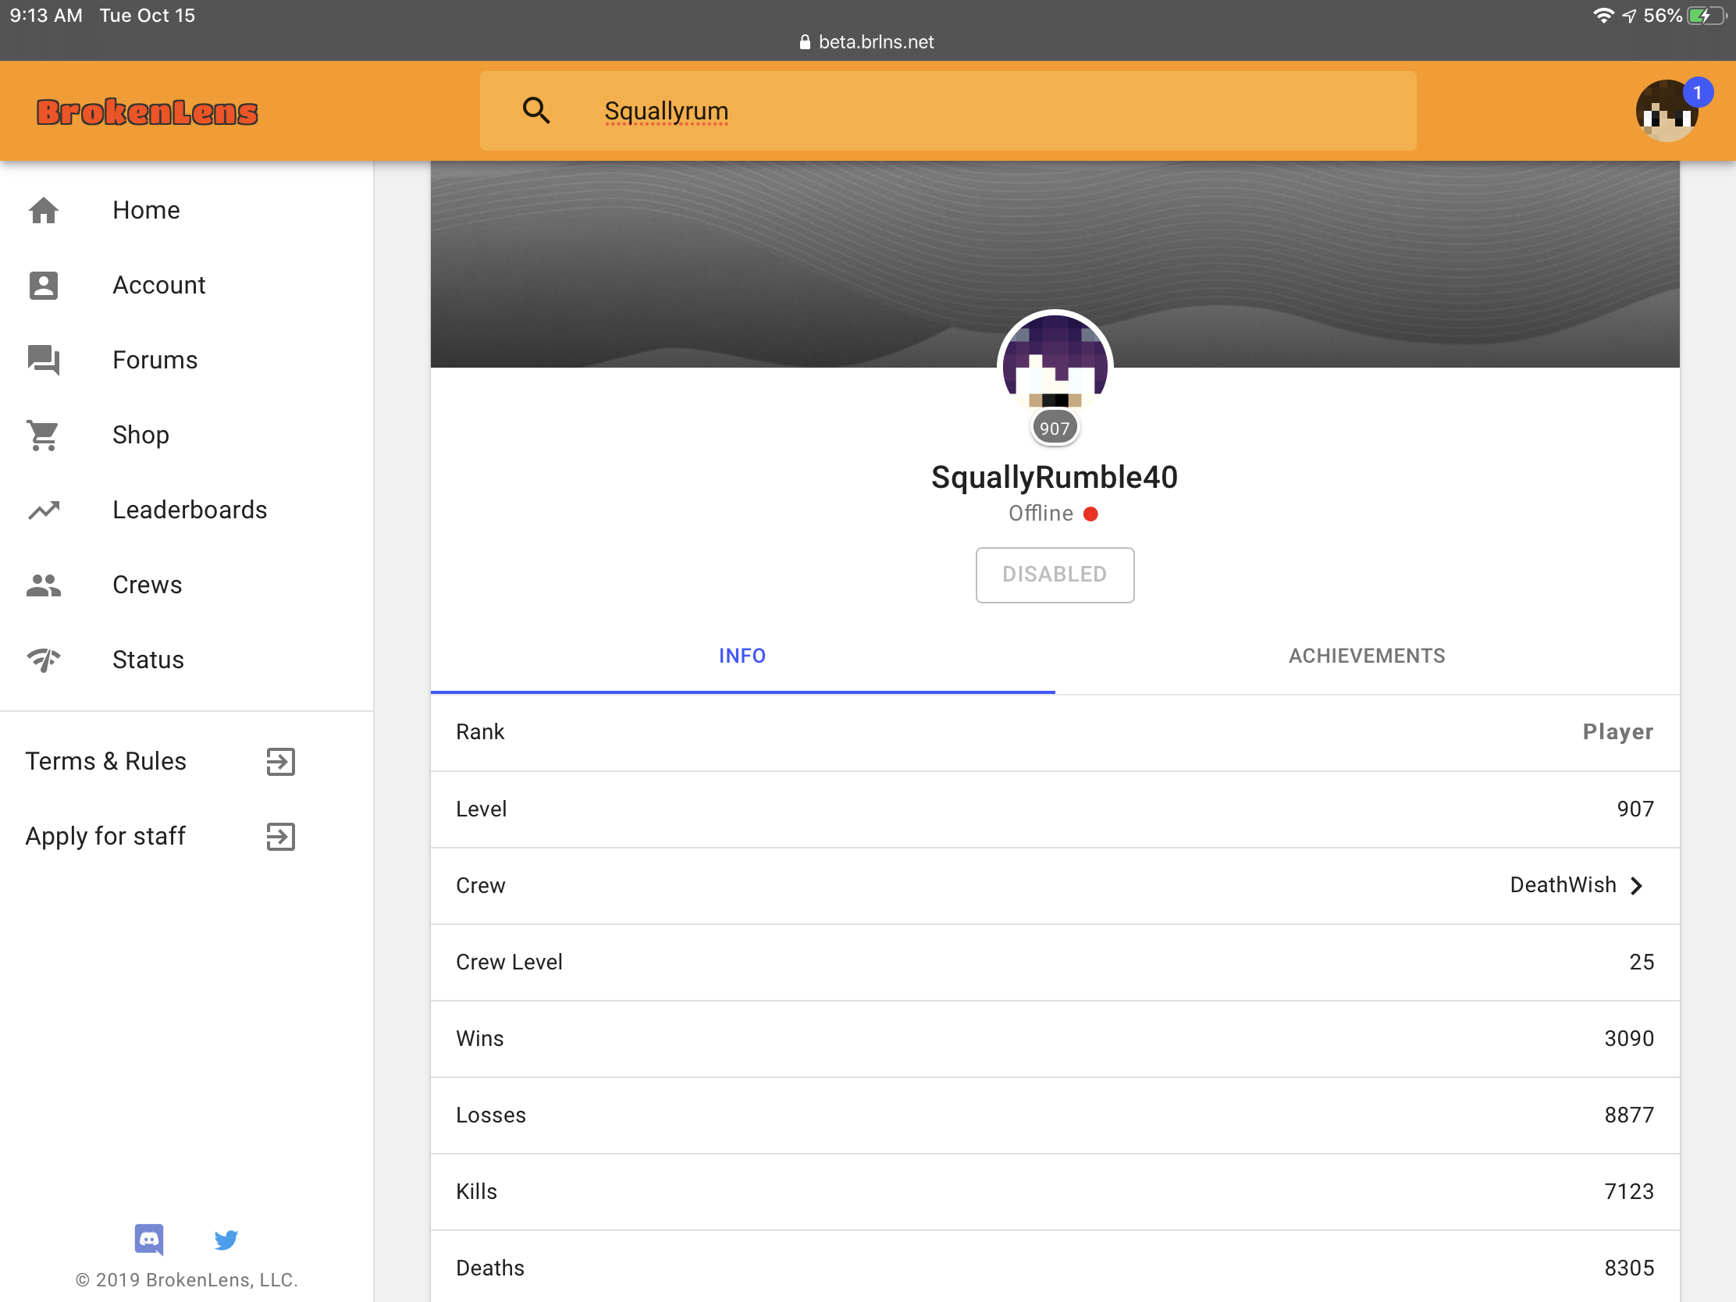Viewport: 1736px width, 1302px height.
Task: Click the Home house icon
Action: 44,210
